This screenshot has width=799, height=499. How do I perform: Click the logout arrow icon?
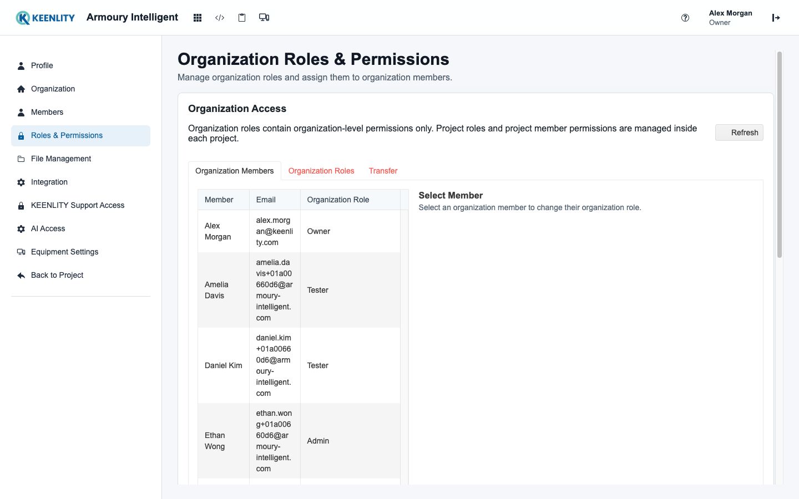[x=776, y=18]
